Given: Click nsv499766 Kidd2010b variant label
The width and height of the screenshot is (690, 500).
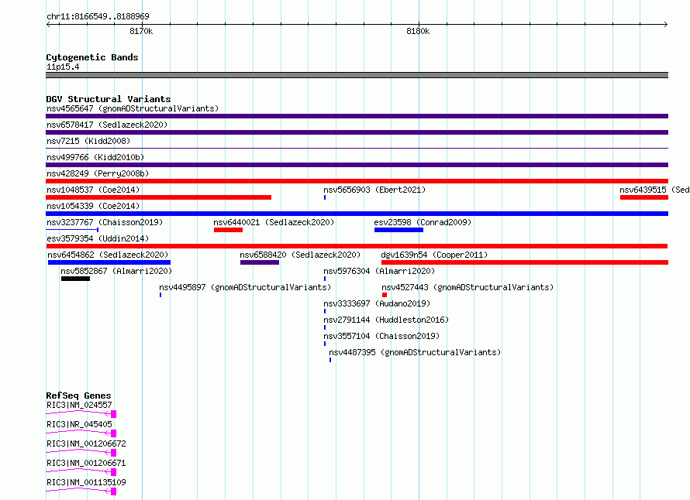Looking at the screenshot, I should coord(95,157).
